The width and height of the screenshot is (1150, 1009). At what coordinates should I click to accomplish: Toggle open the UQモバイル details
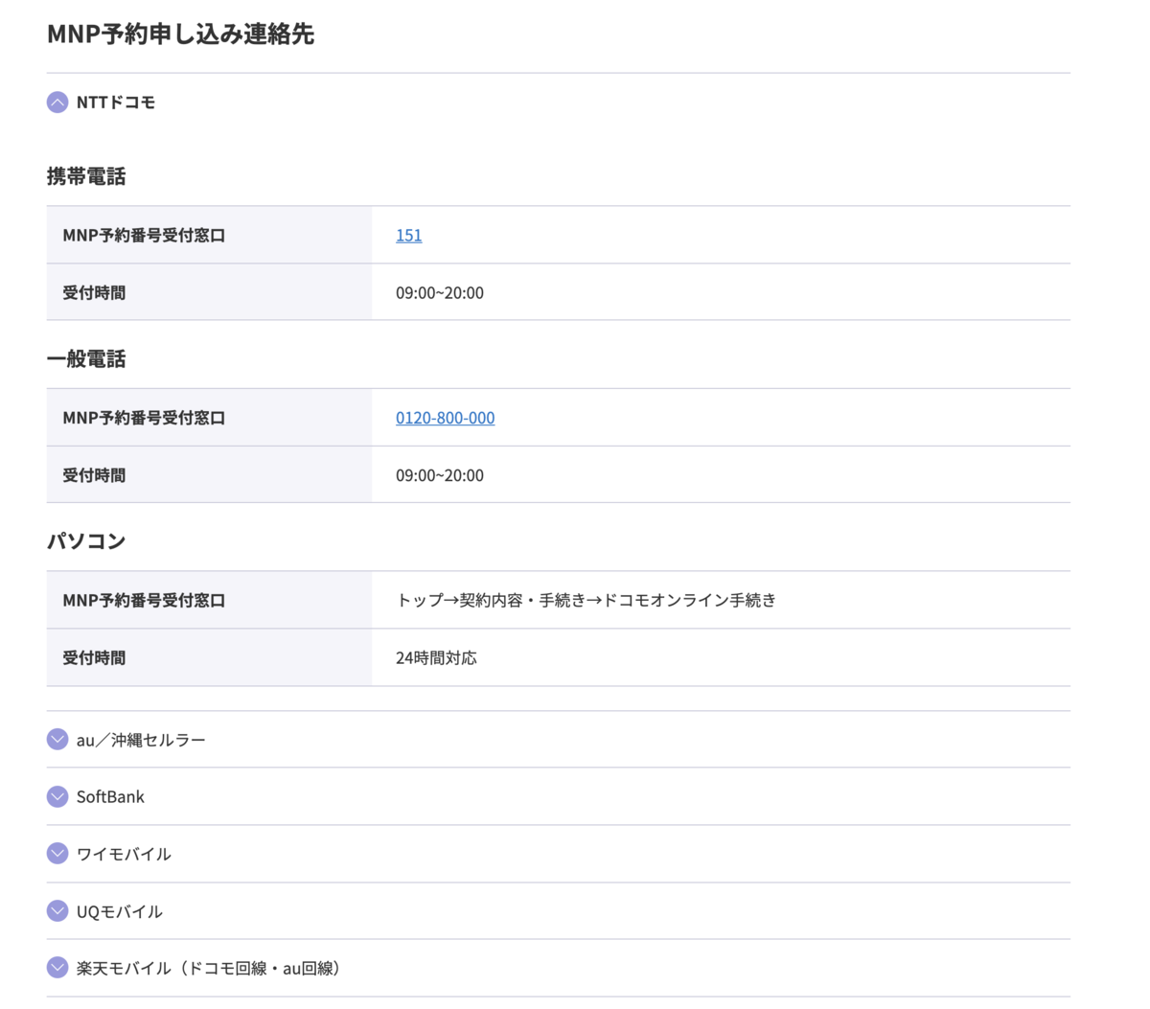tap(120, 911)
